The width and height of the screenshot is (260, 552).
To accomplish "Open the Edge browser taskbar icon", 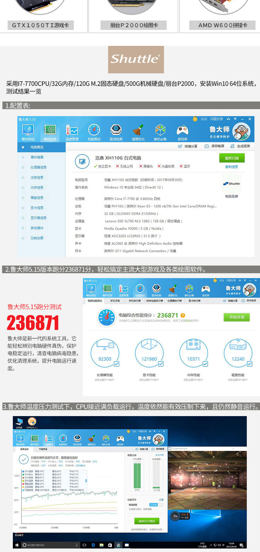I will [x=93, y=545].
